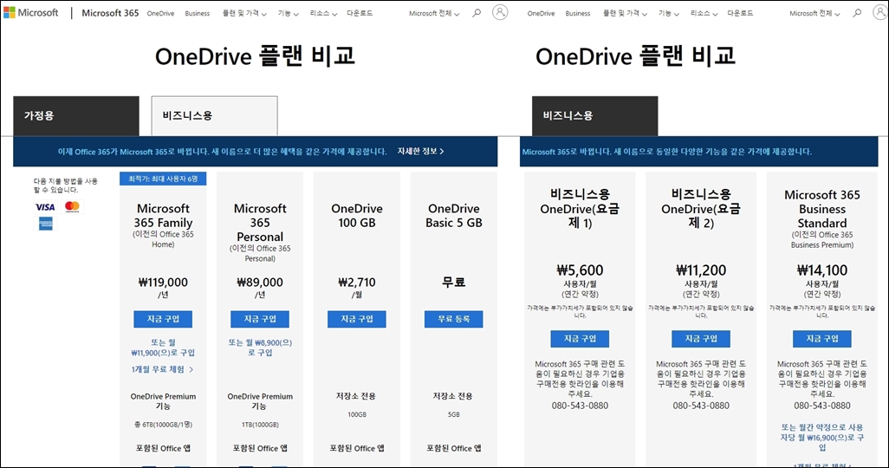Click the ₩2,710 price text

357,282
